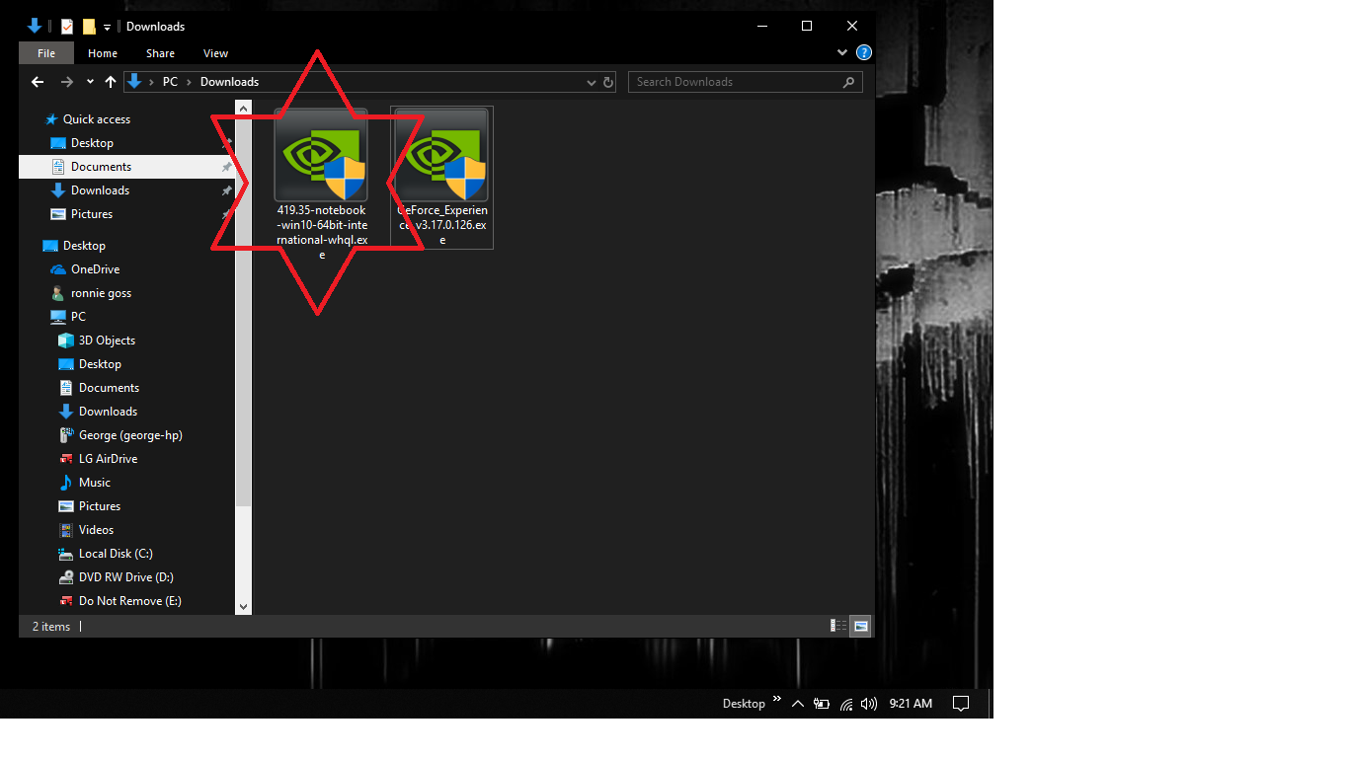Open the Share ribbon tab
The width and height of the screenshot is (1349, 758).
(x=160, y=53)
